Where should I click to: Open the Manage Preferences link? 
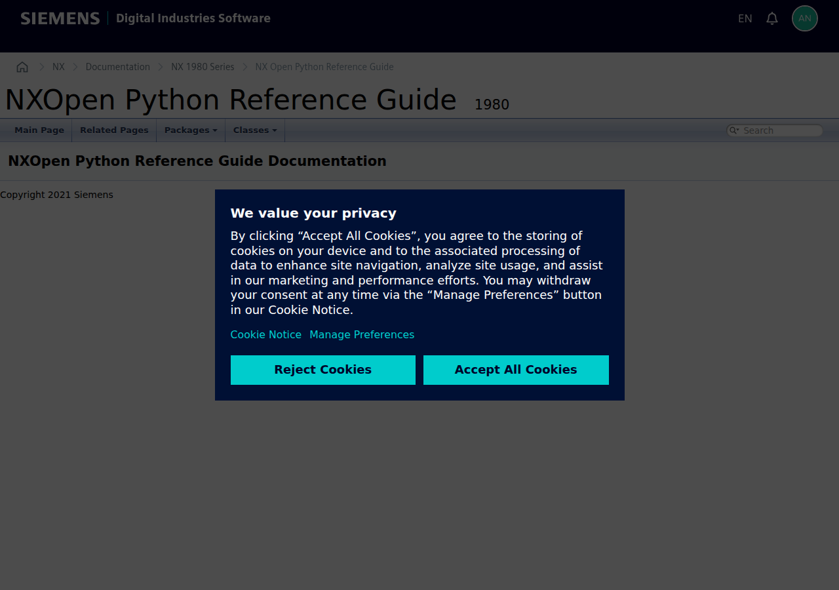tap(362, 334)
